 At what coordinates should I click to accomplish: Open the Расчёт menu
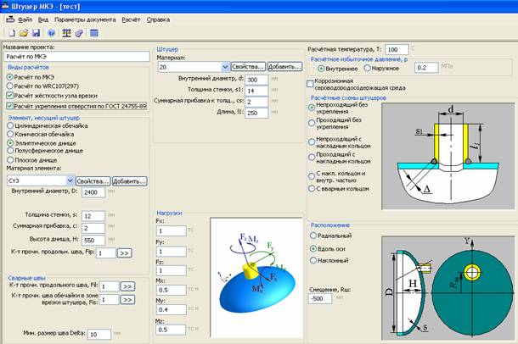tap(131, 19)
